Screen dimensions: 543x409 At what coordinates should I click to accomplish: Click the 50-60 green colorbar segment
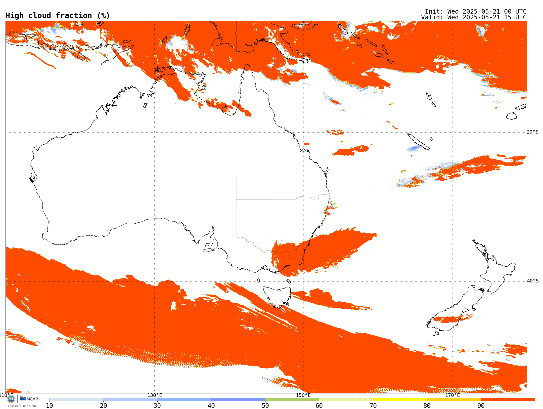[292, 399]
